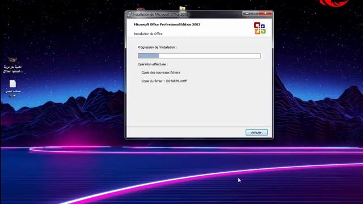Click the 'Installation de Office' subtitle
The height and width of the screenshot is (204, 363).
[x=148, y=34]
